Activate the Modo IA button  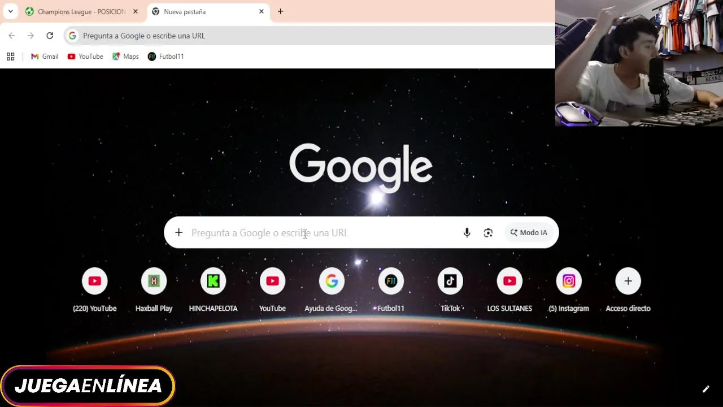(529, 232)
